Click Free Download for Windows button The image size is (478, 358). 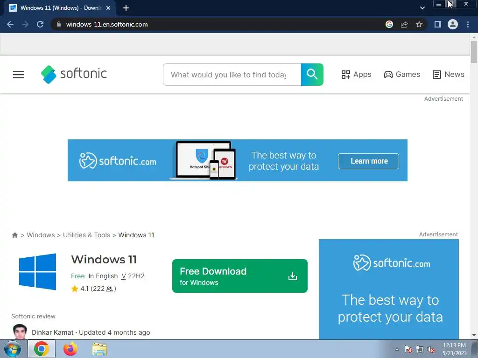pos(240,276)
